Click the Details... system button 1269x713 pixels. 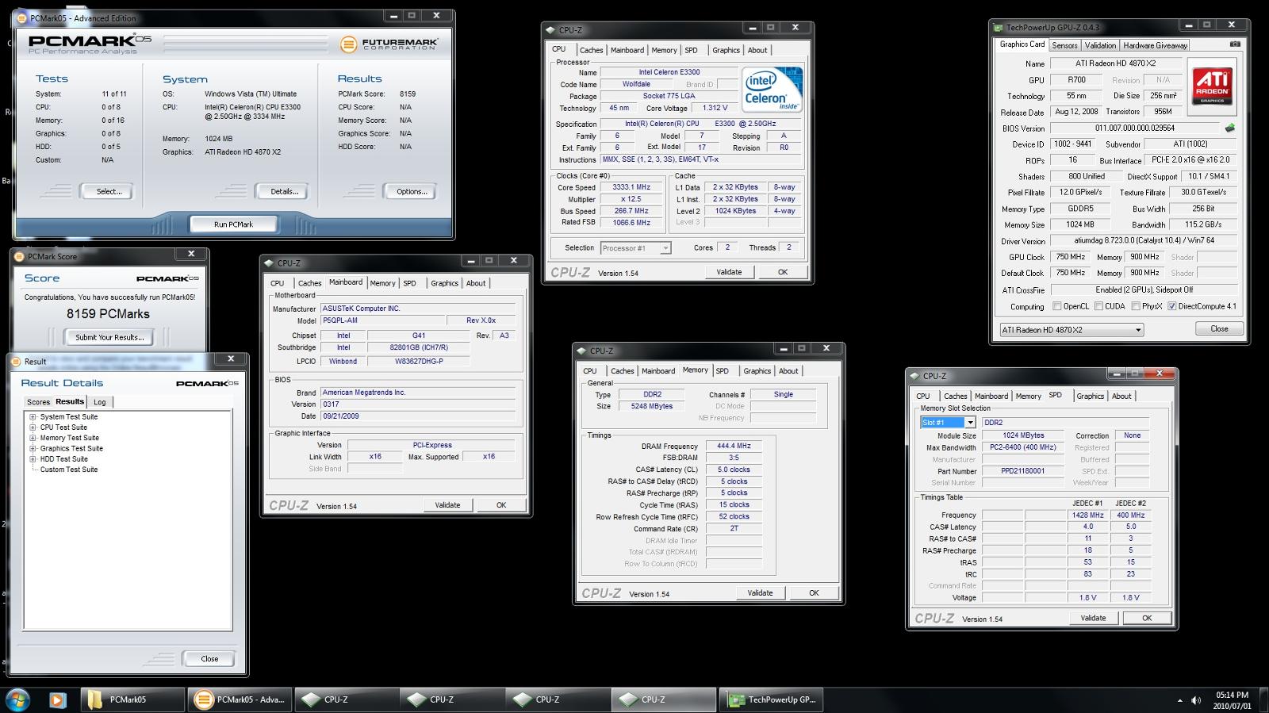[285, 191]
